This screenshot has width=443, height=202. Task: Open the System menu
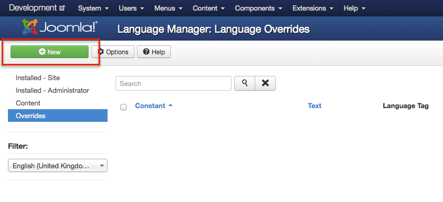coord(93,8)
